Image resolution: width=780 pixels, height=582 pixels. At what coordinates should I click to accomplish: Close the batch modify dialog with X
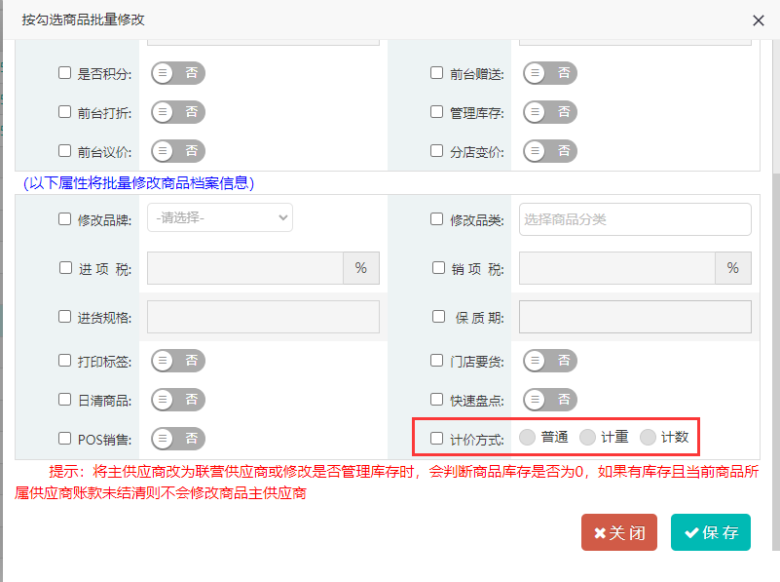point(759,19)
